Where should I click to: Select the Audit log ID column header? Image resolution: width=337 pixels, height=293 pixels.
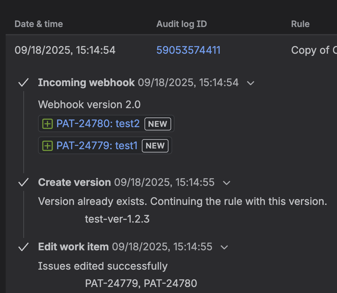pyautogui.click(x=182, y=24)
